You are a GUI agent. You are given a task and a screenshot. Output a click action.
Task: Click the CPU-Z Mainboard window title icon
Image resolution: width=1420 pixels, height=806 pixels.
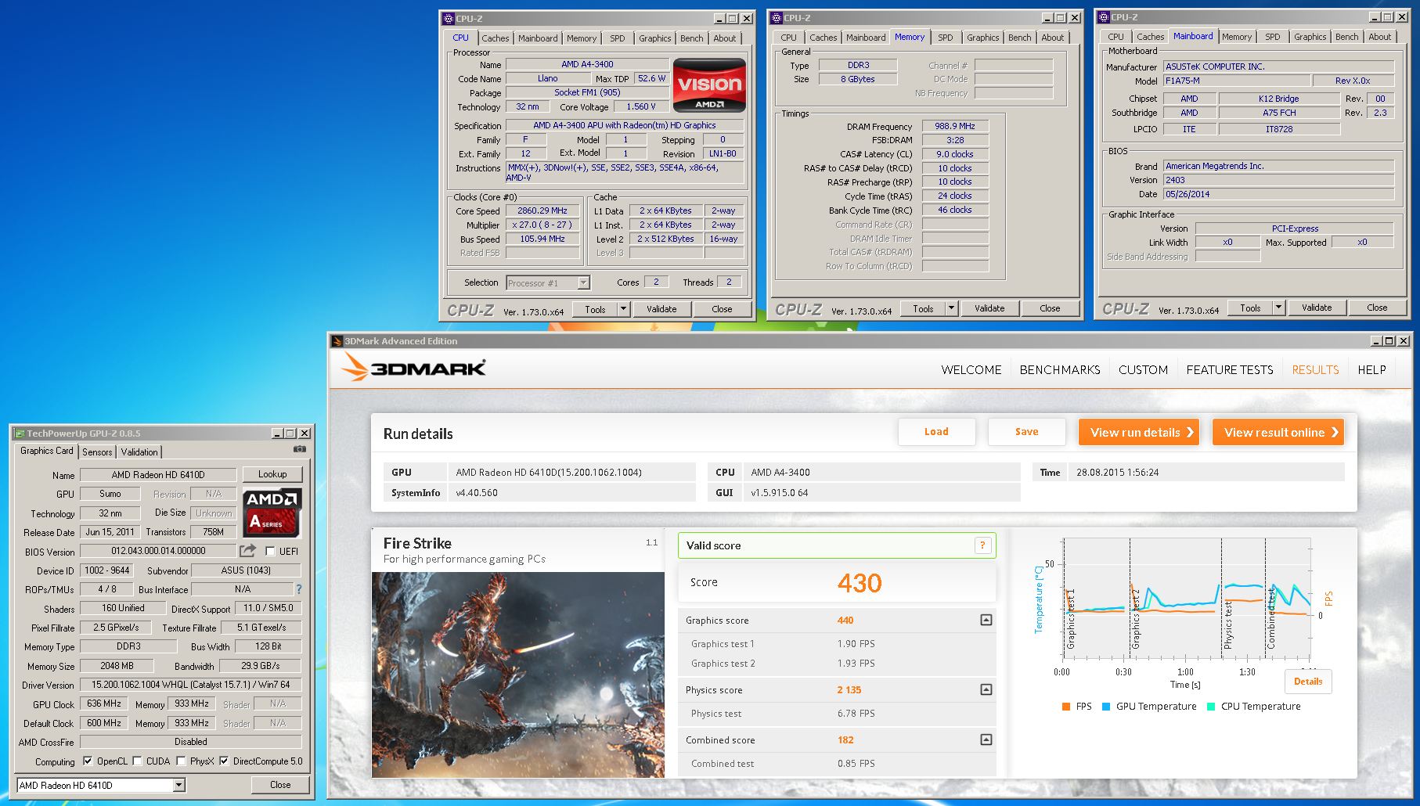(x=1103, y=17)
